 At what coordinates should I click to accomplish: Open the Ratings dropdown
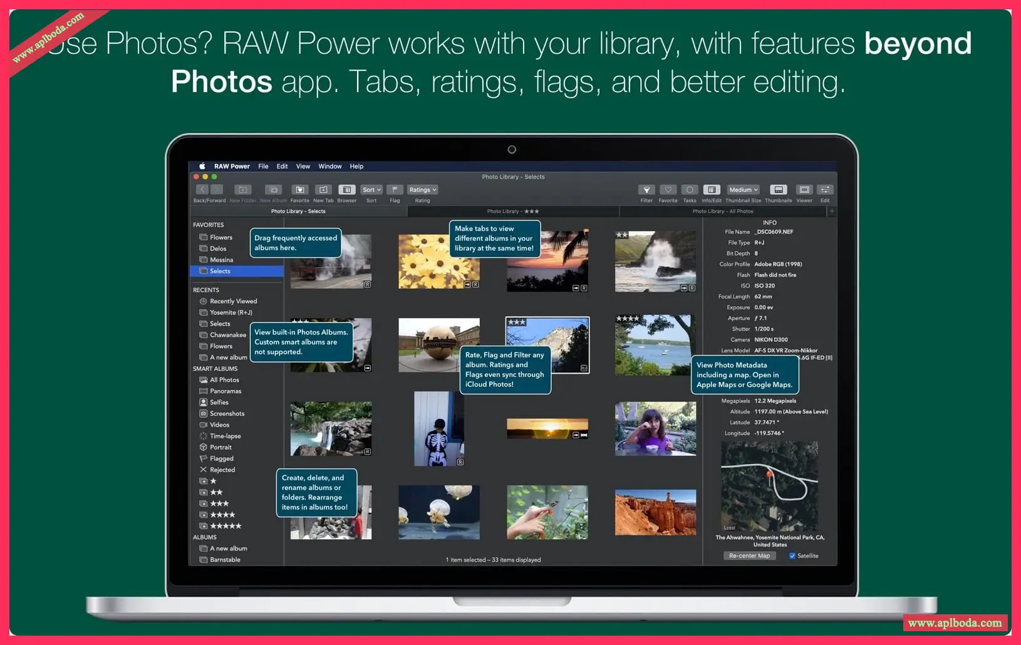click(422, 190)
